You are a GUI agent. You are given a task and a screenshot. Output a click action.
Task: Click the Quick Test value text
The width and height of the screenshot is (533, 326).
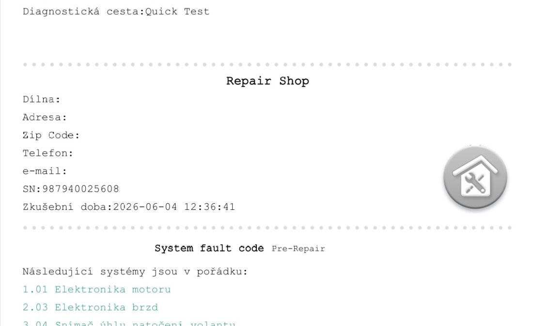(x=177, y=12)
